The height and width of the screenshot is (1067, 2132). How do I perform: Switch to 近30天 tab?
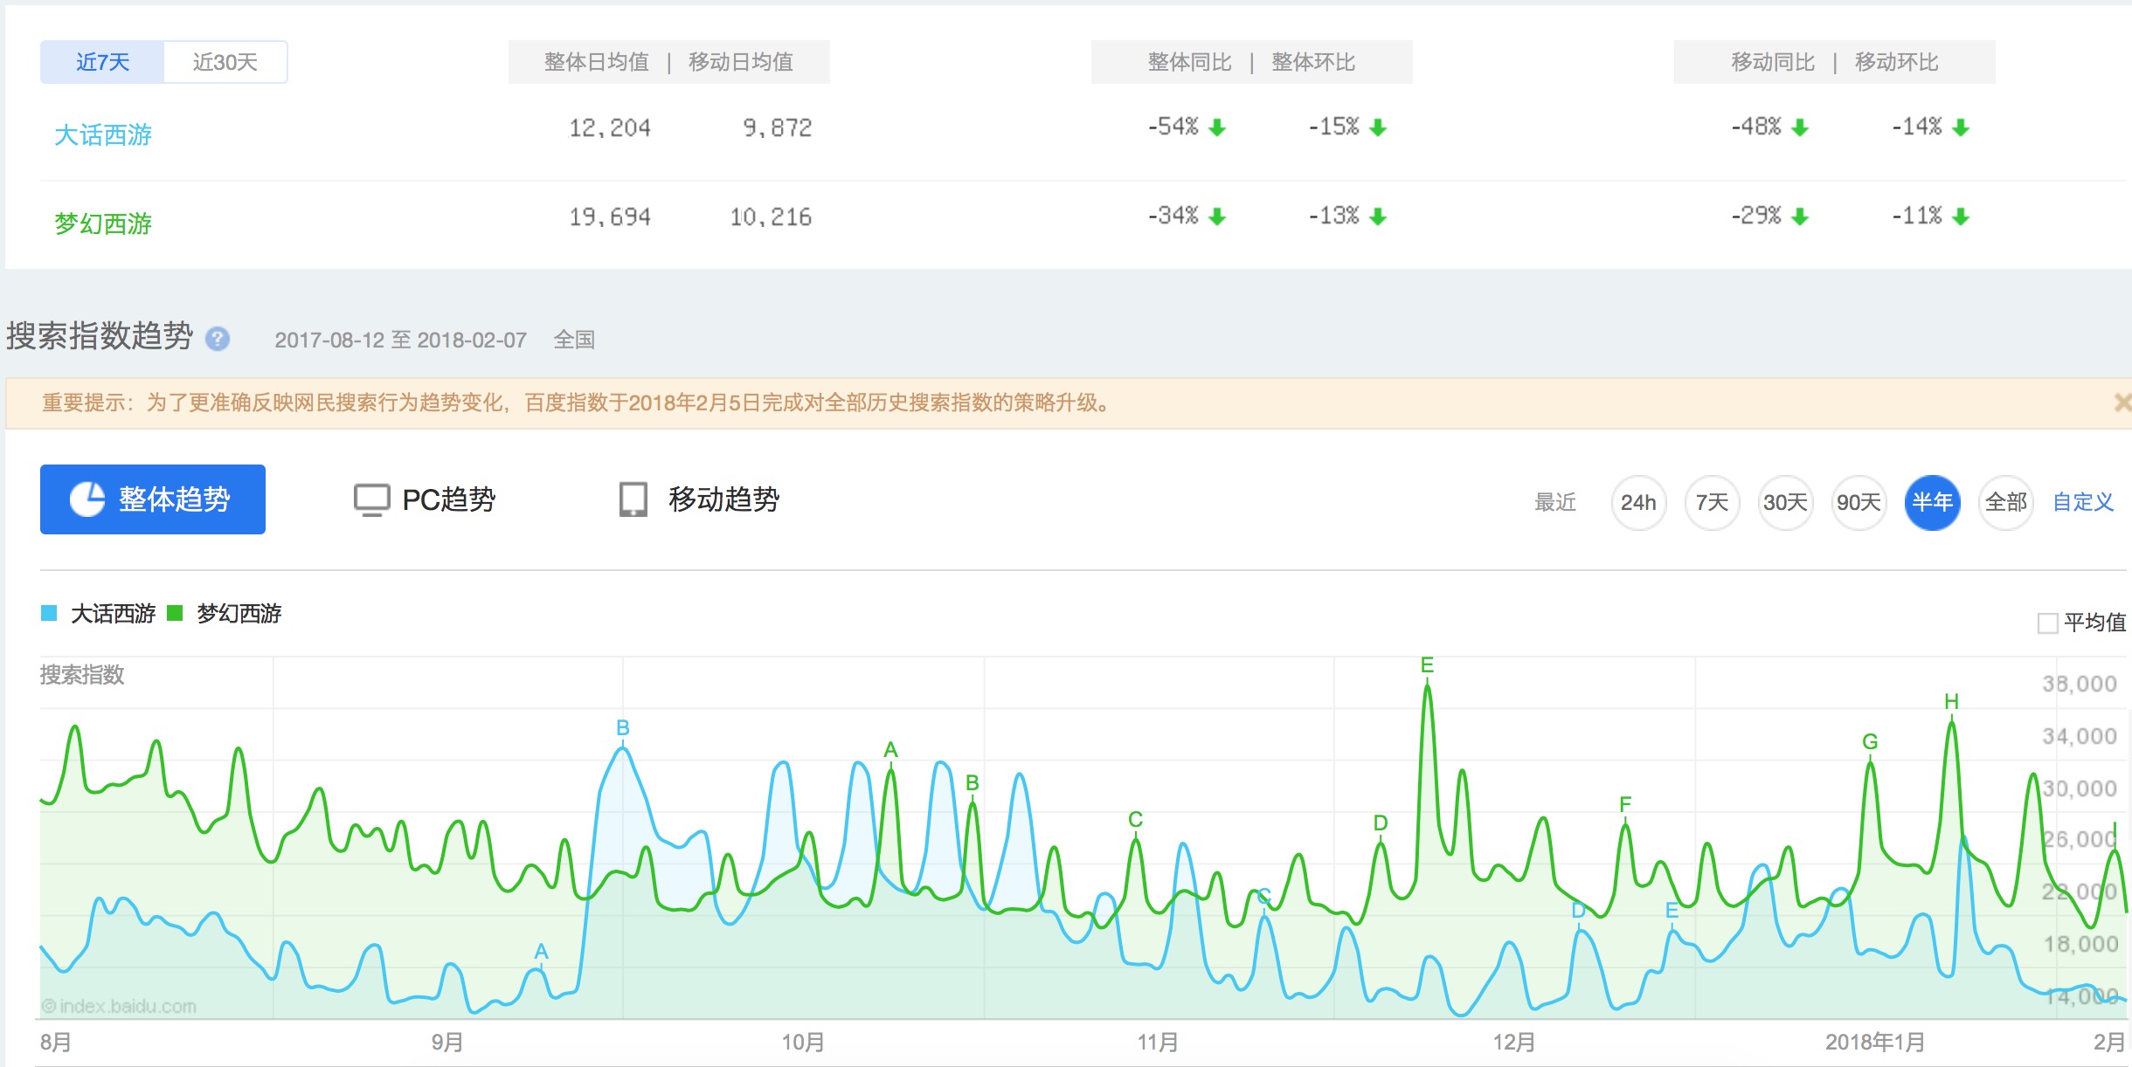225,62
